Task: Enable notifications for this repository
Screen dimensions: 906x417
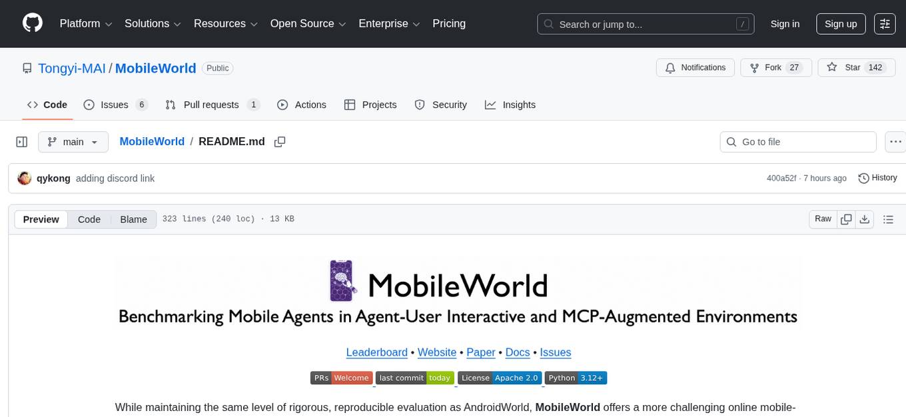Action: [x=695, y=67]
